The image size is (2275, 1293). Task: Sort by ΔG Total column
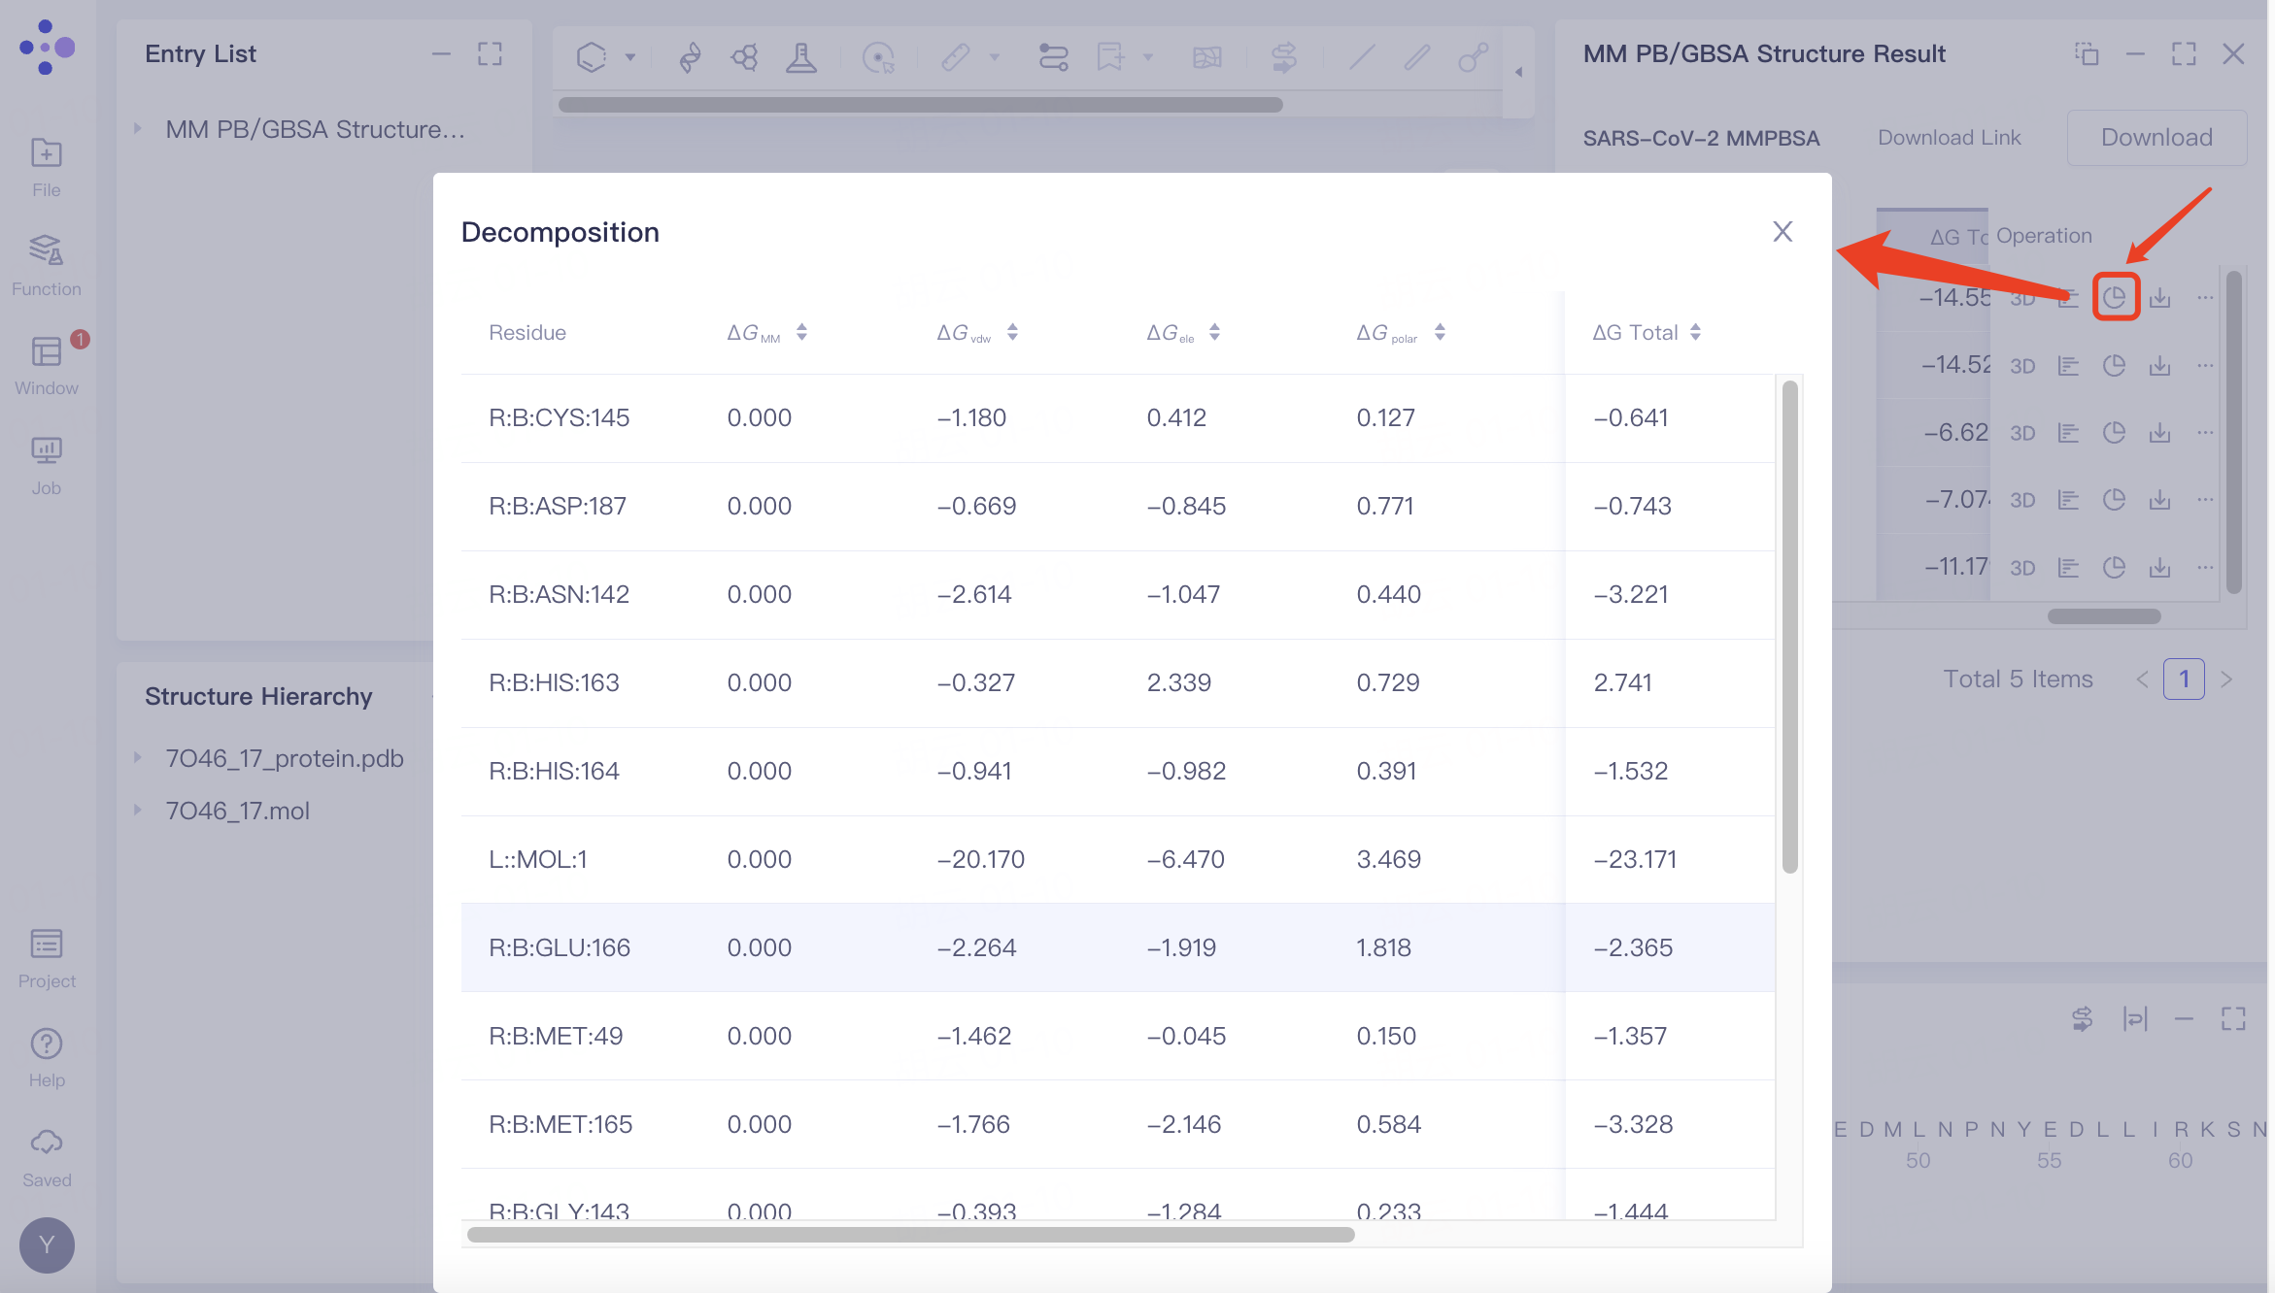coord(1695,332)
